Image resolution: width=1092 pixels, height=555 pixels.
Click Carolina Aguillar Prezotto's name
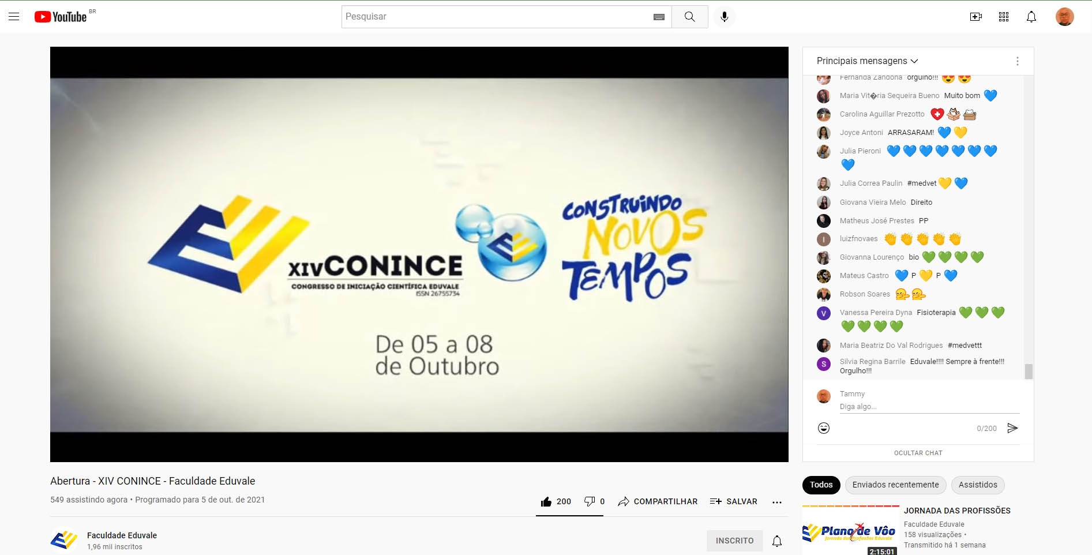coord(882,114)
